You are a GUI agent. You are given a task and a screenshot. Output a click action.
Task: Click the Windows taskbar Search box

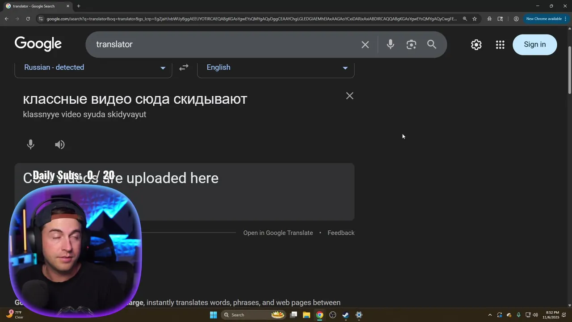[x=254, y=315]
